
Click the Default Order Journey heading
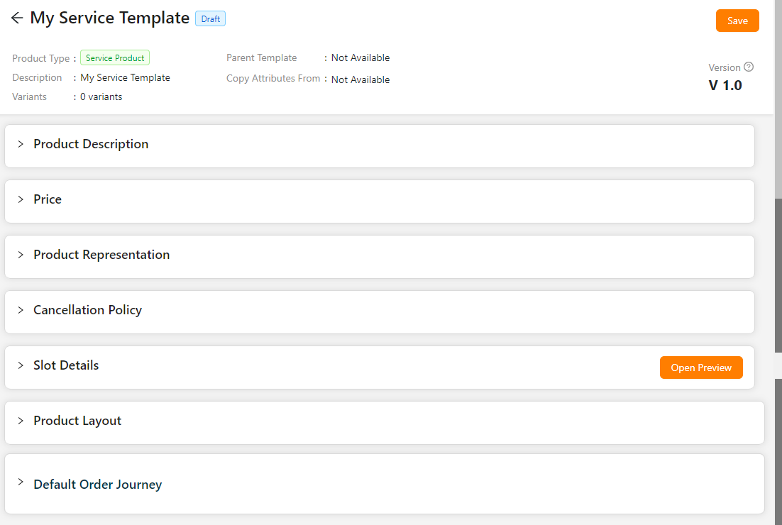tap(97, 485)
